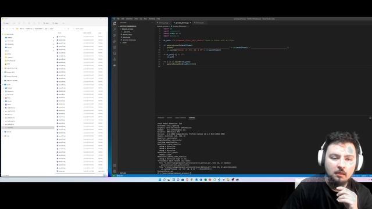372x209 pixels.
Task: Open Windows taskbar search
Action: pyautogui.click(x=164, y=179)
